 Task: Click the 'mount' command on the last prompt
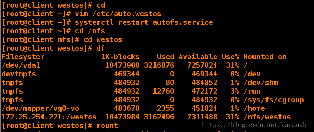click(x=107, y=126)
